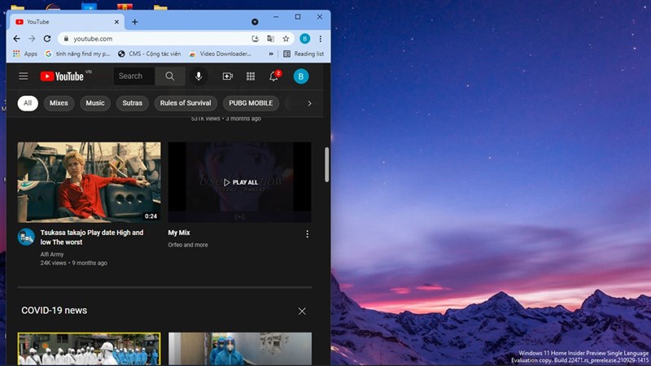Viewport: 651px width, 366px height.
Task: Select the Music filter chip
Action: pos(95,103)
